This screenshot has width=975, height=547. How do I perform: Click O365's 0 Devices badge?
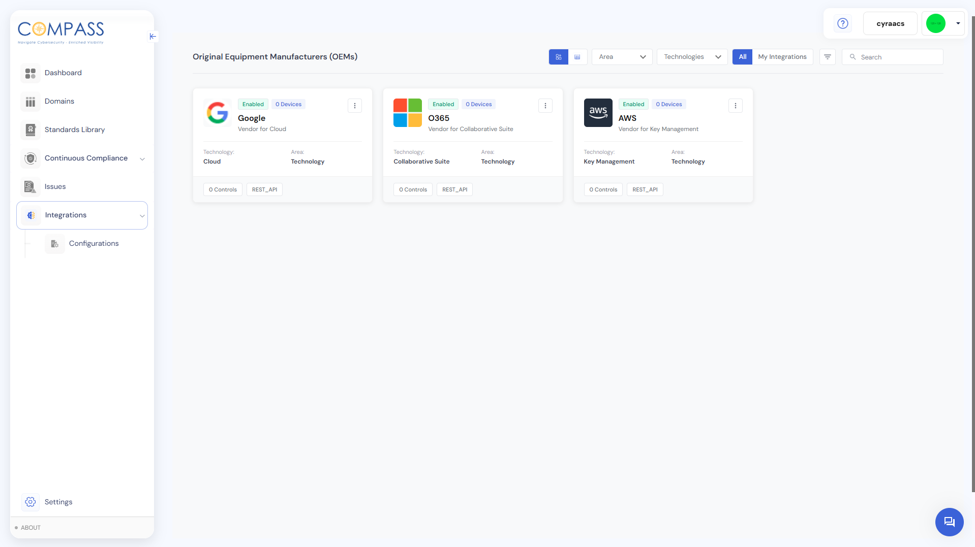(x=479, y=104)
